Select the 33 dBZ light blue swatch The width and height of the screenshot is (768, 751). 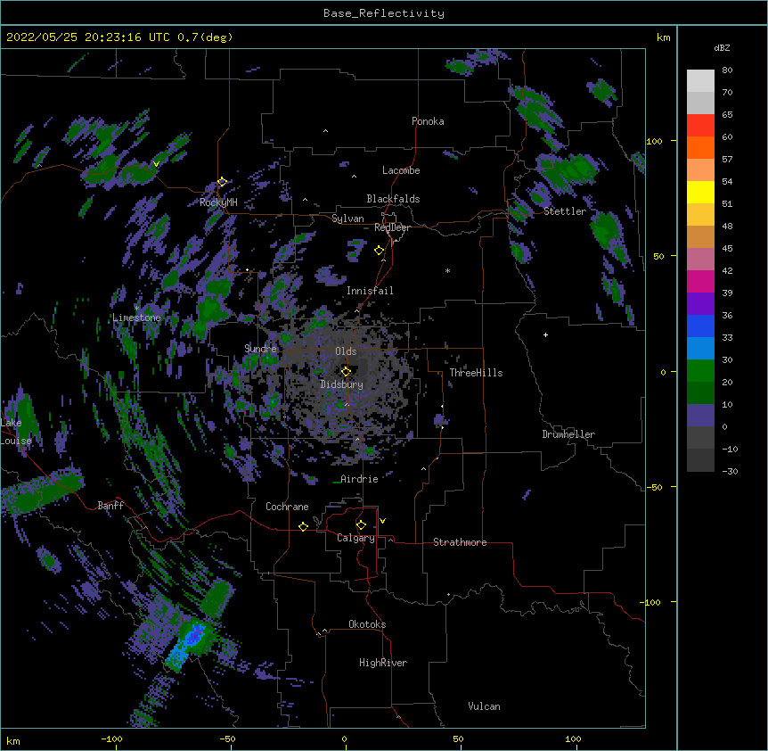(700, 348)
